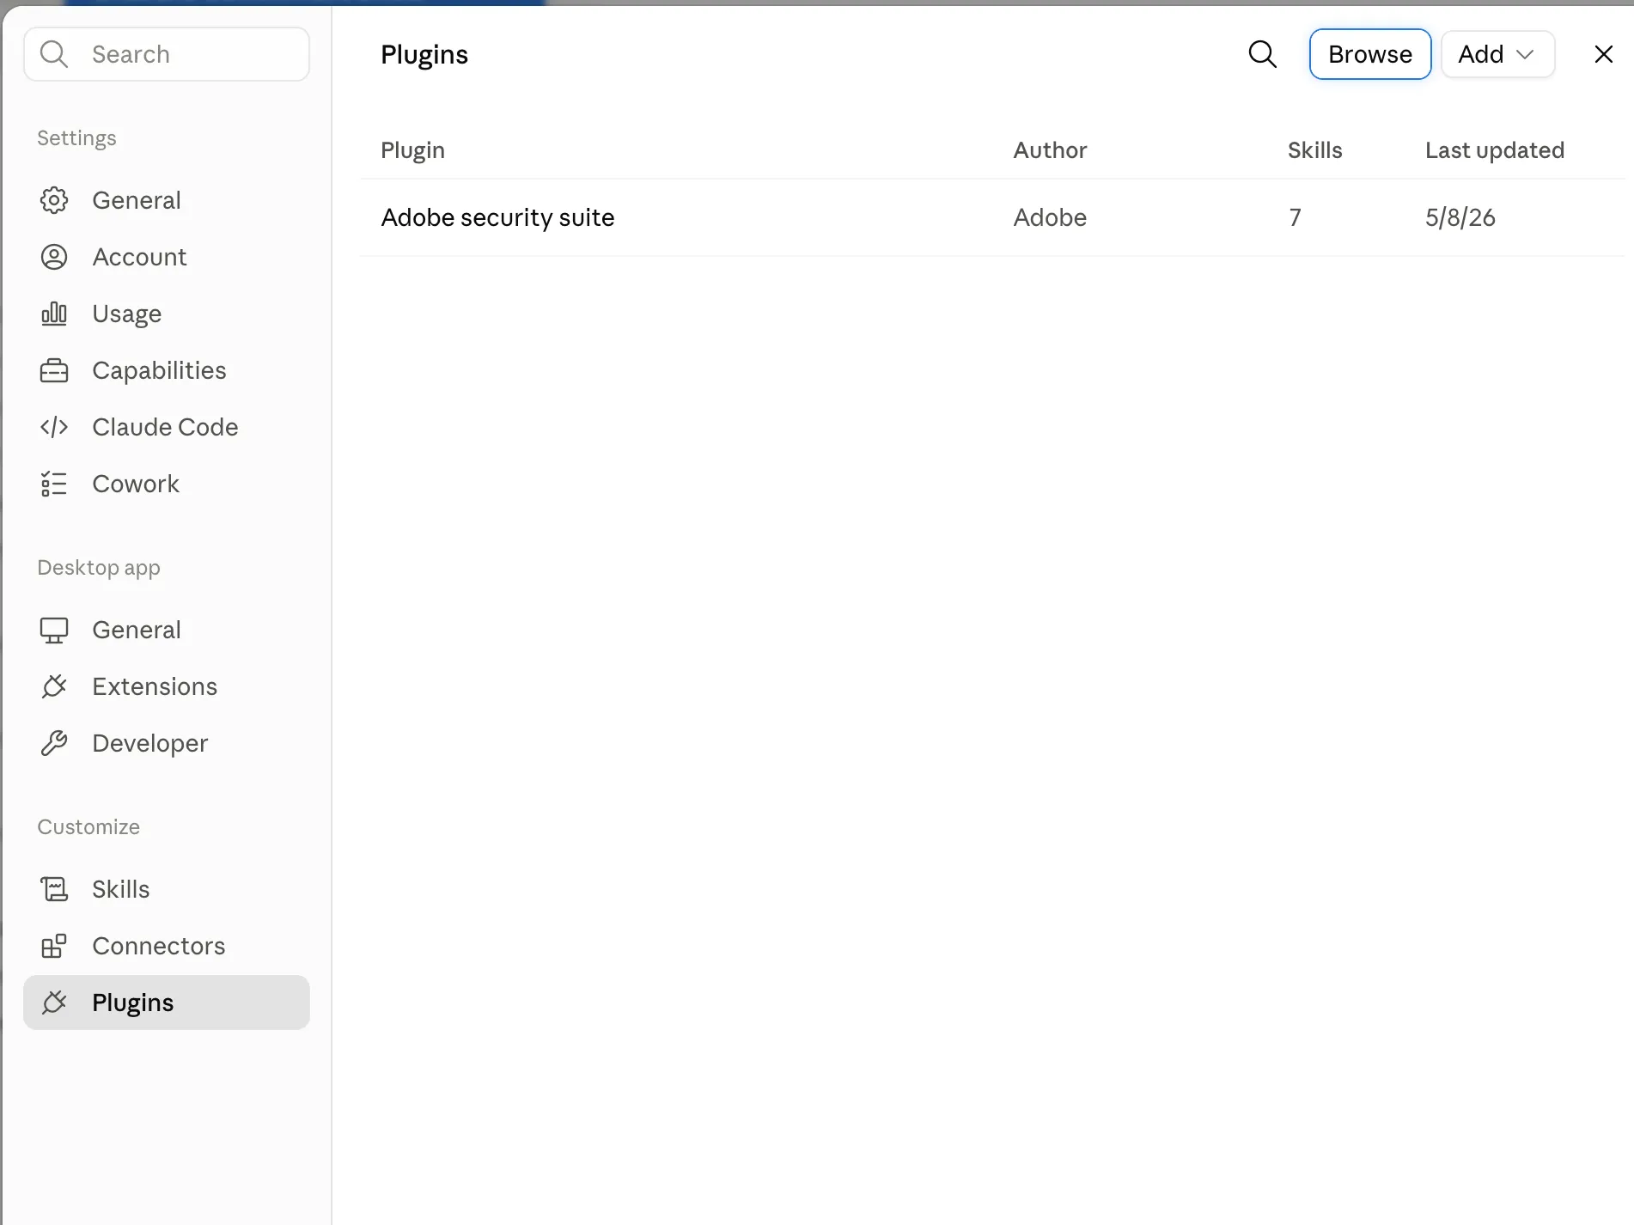Screen dimensions: 1634x1225
Task: Click the Desktop app General monitor icon
Action: [x=54, y=630]
